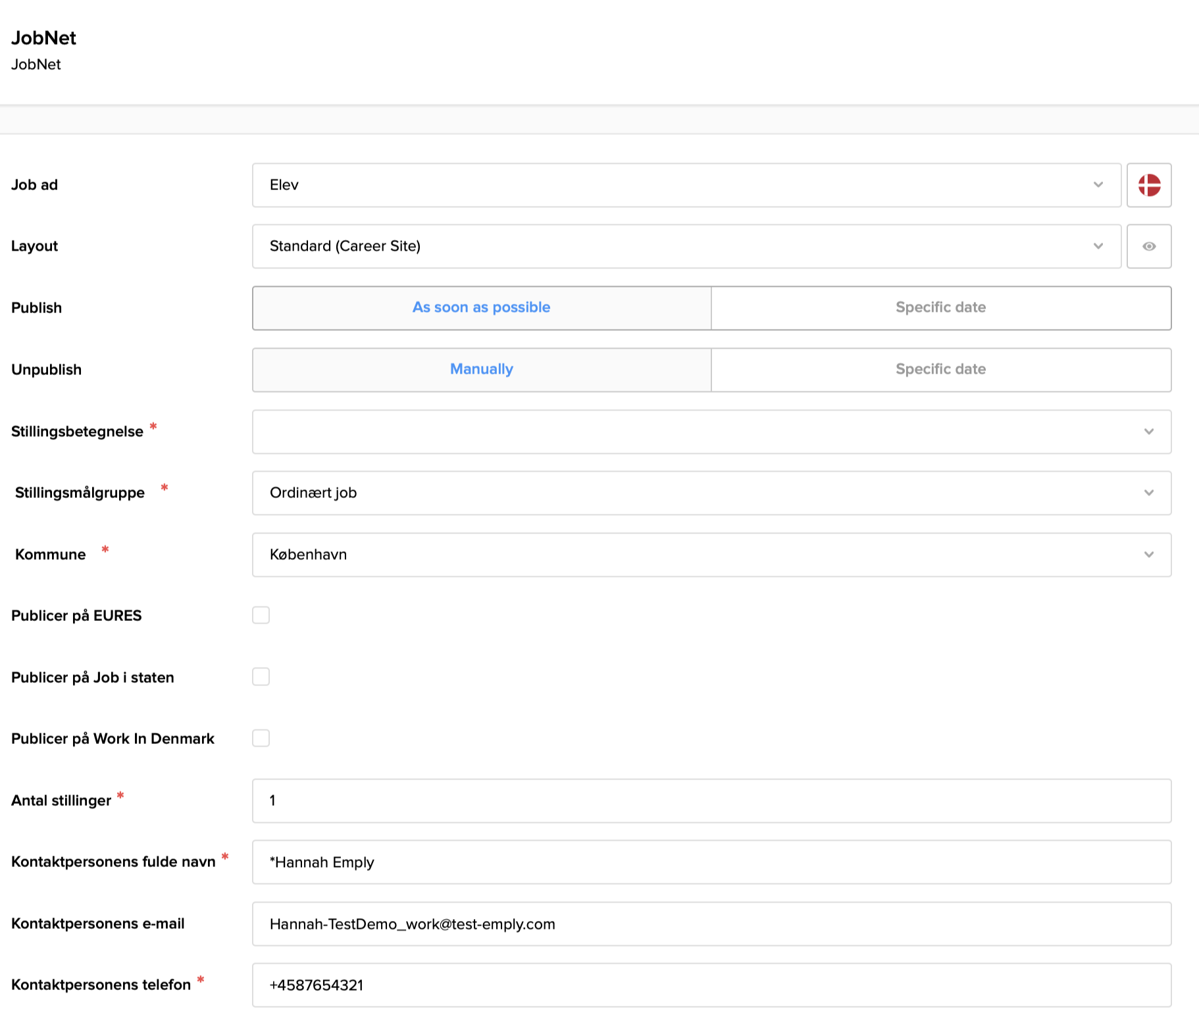Check Publicer på Work In Denmark box
1199x1017 pixels.
261,738
